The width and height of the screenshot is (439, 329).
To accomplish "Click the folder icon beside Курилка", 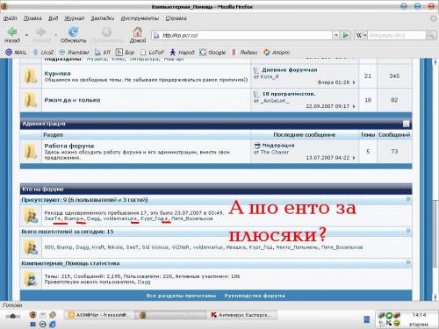I will [x=31, y=76].
